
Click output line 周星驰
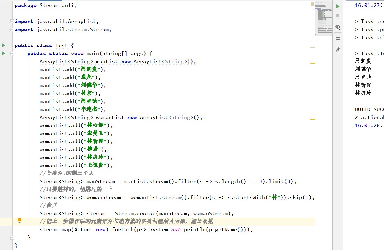(363, 77)
